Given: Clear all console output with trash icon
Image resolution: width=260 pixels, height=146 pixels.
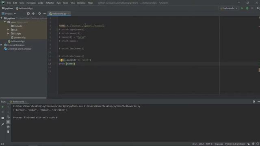Looking at the screenshot, I should pyautogui.click(x=8, y=132).
